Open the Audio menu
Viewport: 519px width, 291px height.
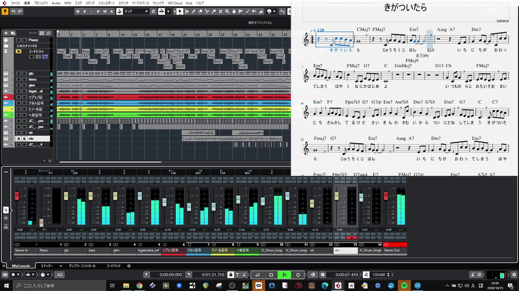coord(56,3)
